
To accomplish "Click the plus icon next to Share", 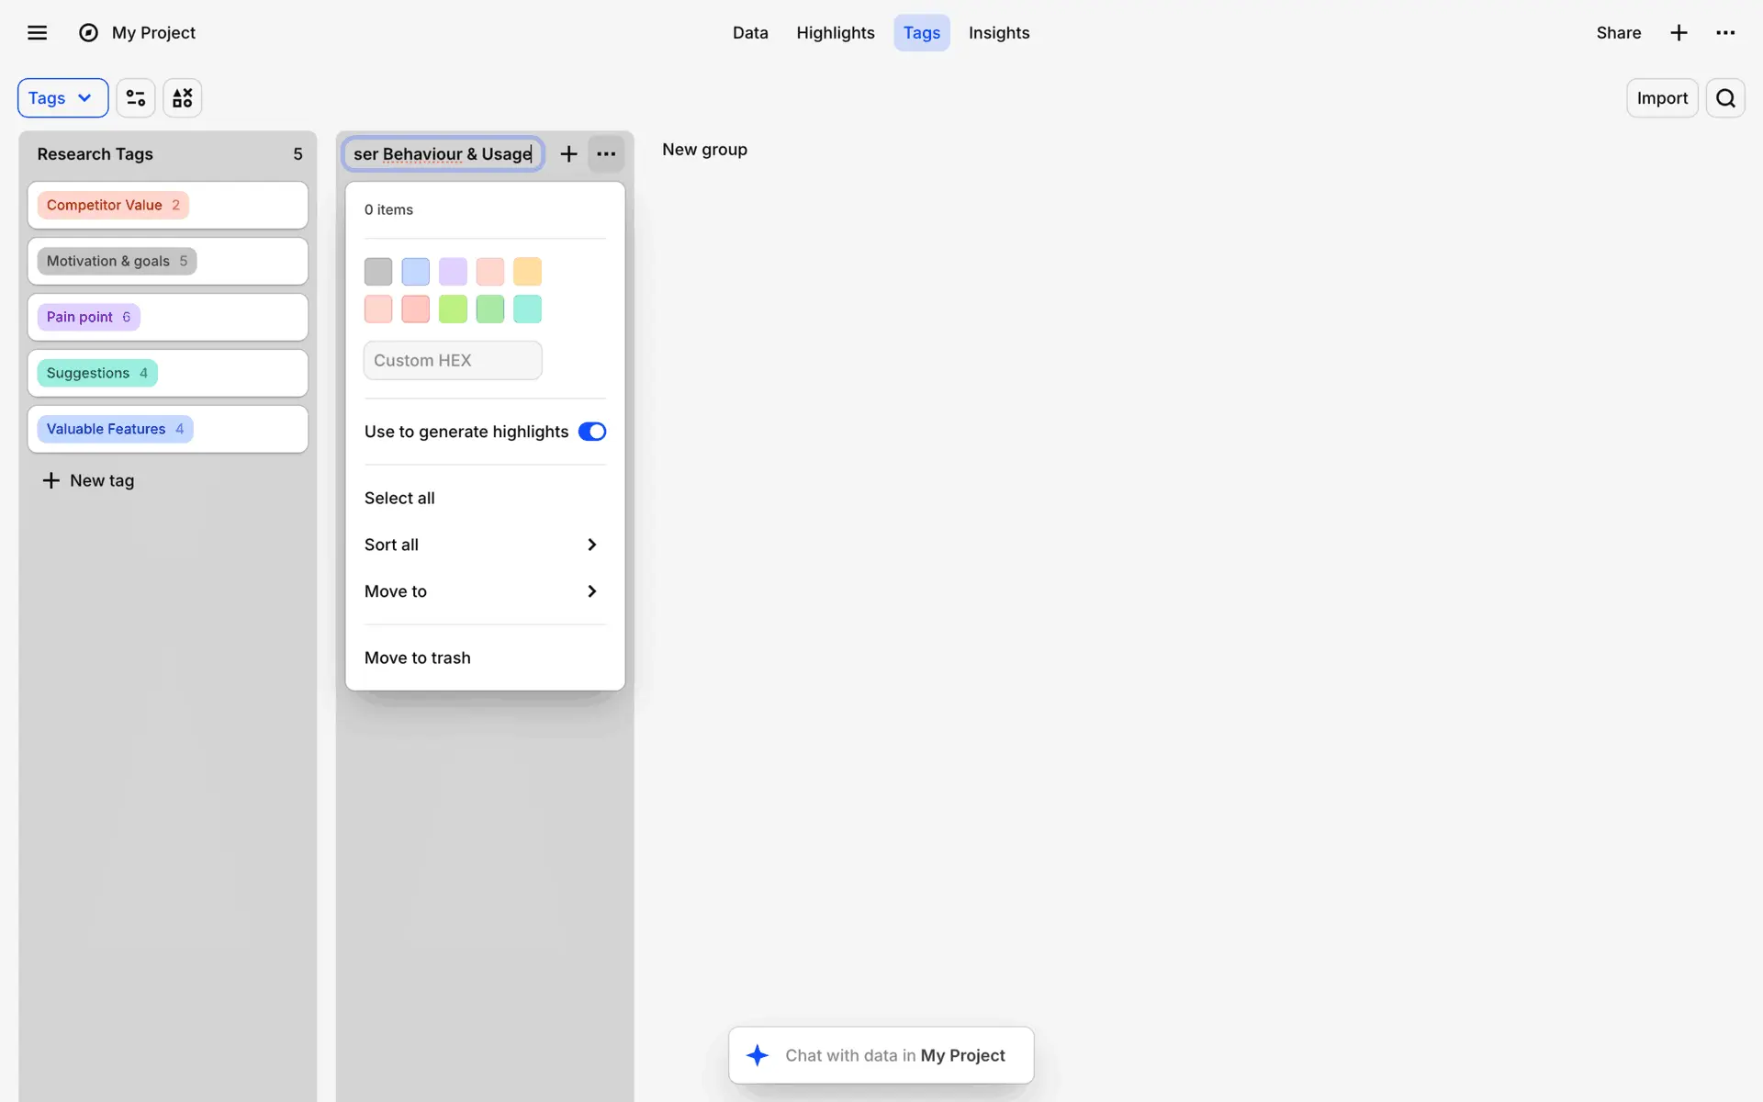I will [1679, 33].
